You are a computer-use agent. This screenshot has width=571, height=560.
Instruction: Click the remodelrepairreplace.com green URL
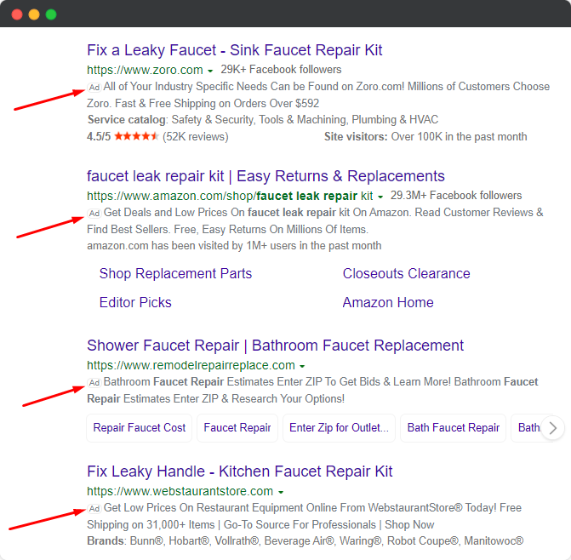191,365
